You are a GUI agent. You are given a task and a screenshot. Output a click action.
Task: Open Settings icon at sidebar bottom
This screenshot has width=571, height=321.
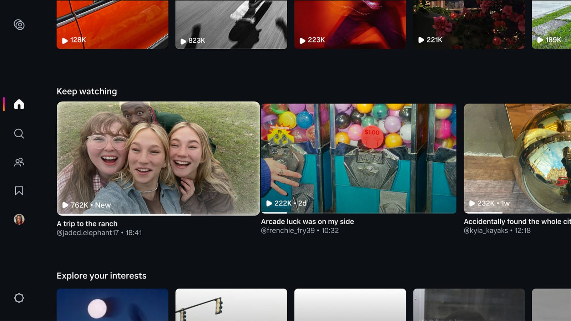19,298
